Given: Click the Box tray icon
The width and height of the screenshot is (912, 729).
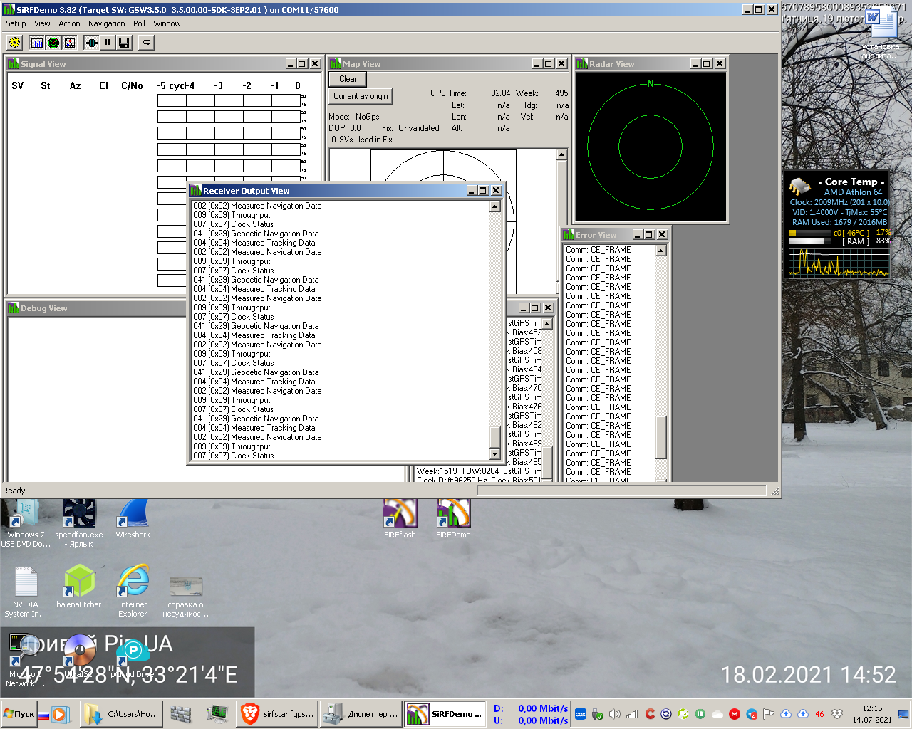Looking at the screenshot, I should [581, 714].
